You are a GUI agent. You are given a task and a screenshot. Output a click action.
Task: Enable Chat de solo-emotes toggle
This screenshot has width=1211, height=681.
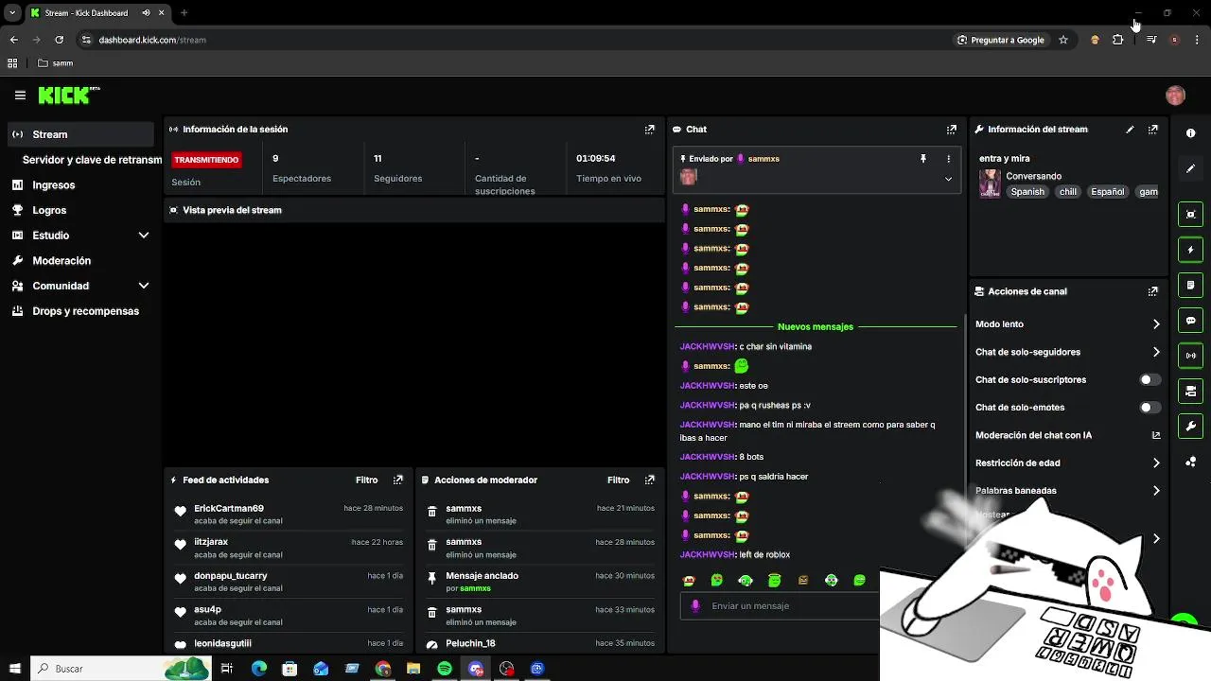click(1150, 408)
